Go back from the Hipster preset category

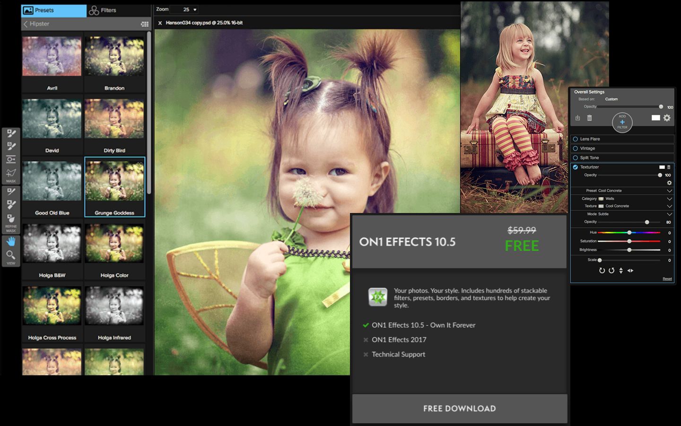(26, 24)
